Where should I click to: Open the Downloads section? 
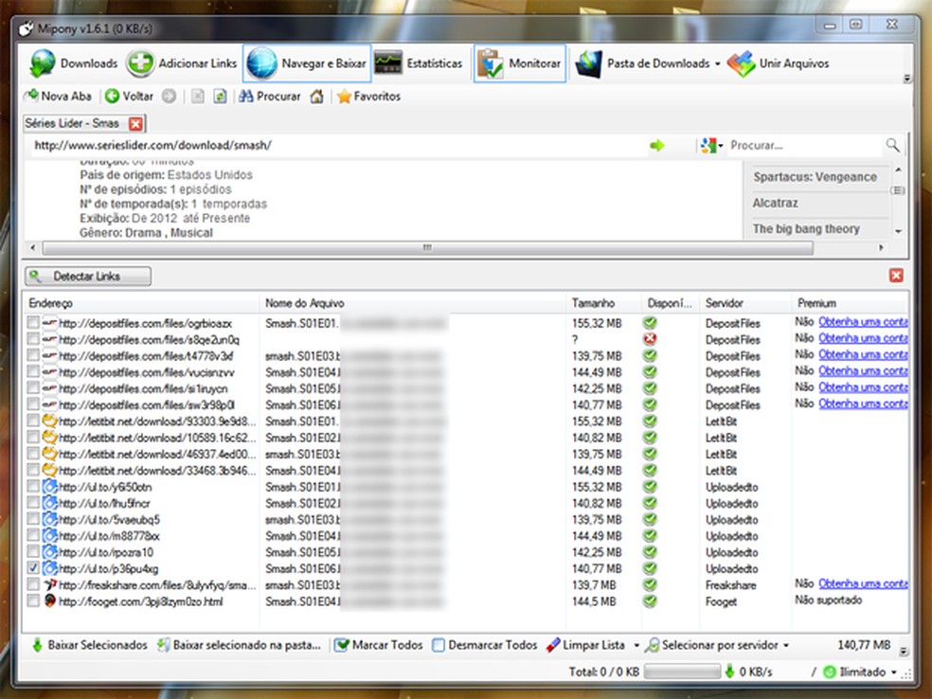tap(74, 63)
